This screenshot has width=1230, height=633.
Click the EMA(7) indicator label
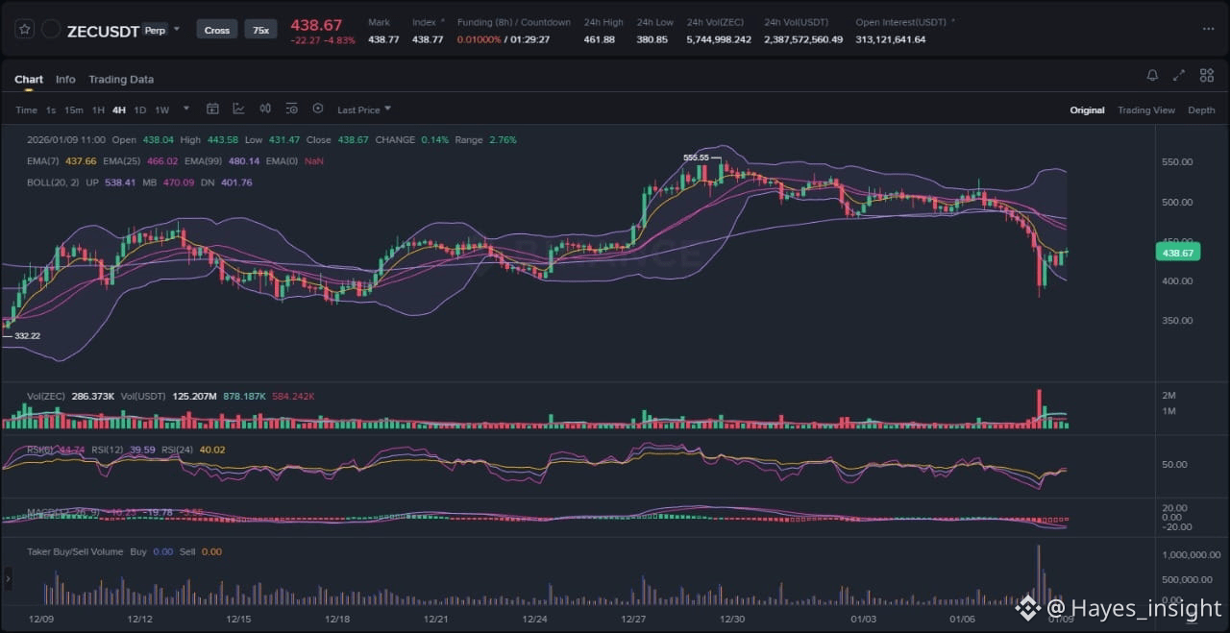tap(42, 160)
